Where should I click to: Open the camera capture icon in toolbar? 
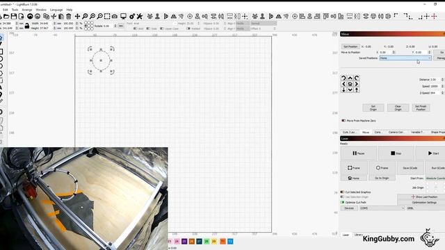pyautogui.click(x=115, y=17)
